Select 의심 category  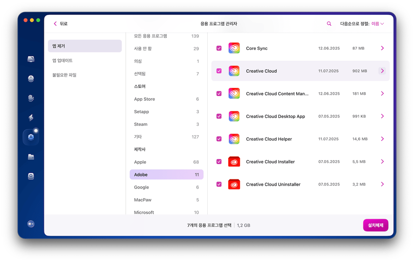click(x=166, y=61)
